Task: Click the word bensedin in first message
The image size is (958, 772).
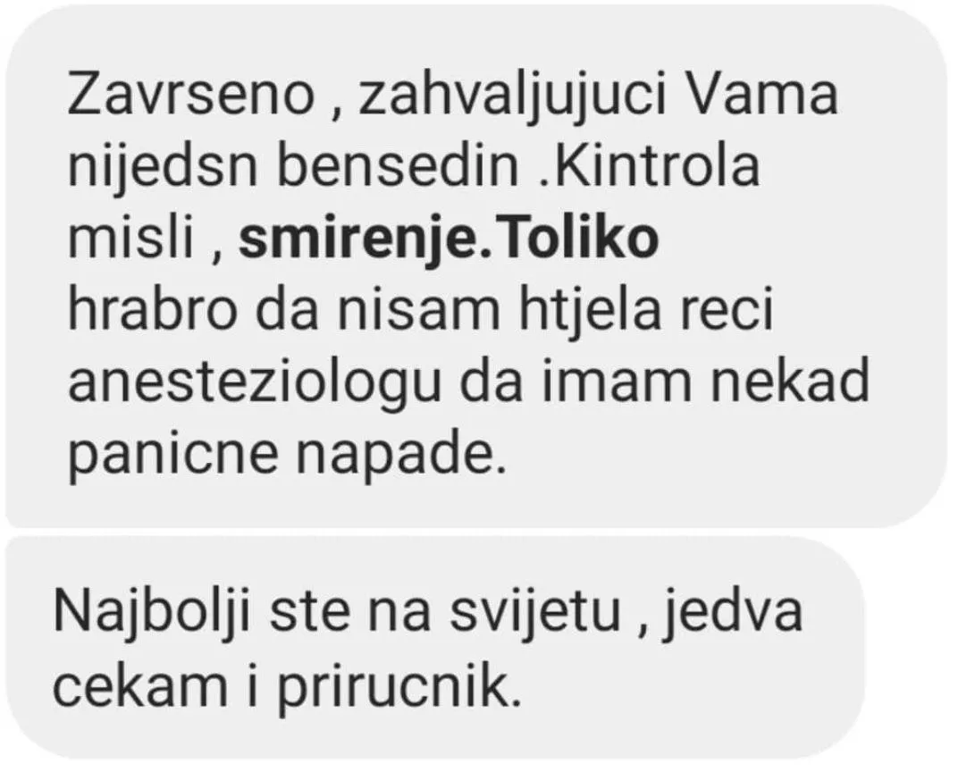Action: click(x=398, y=165)
